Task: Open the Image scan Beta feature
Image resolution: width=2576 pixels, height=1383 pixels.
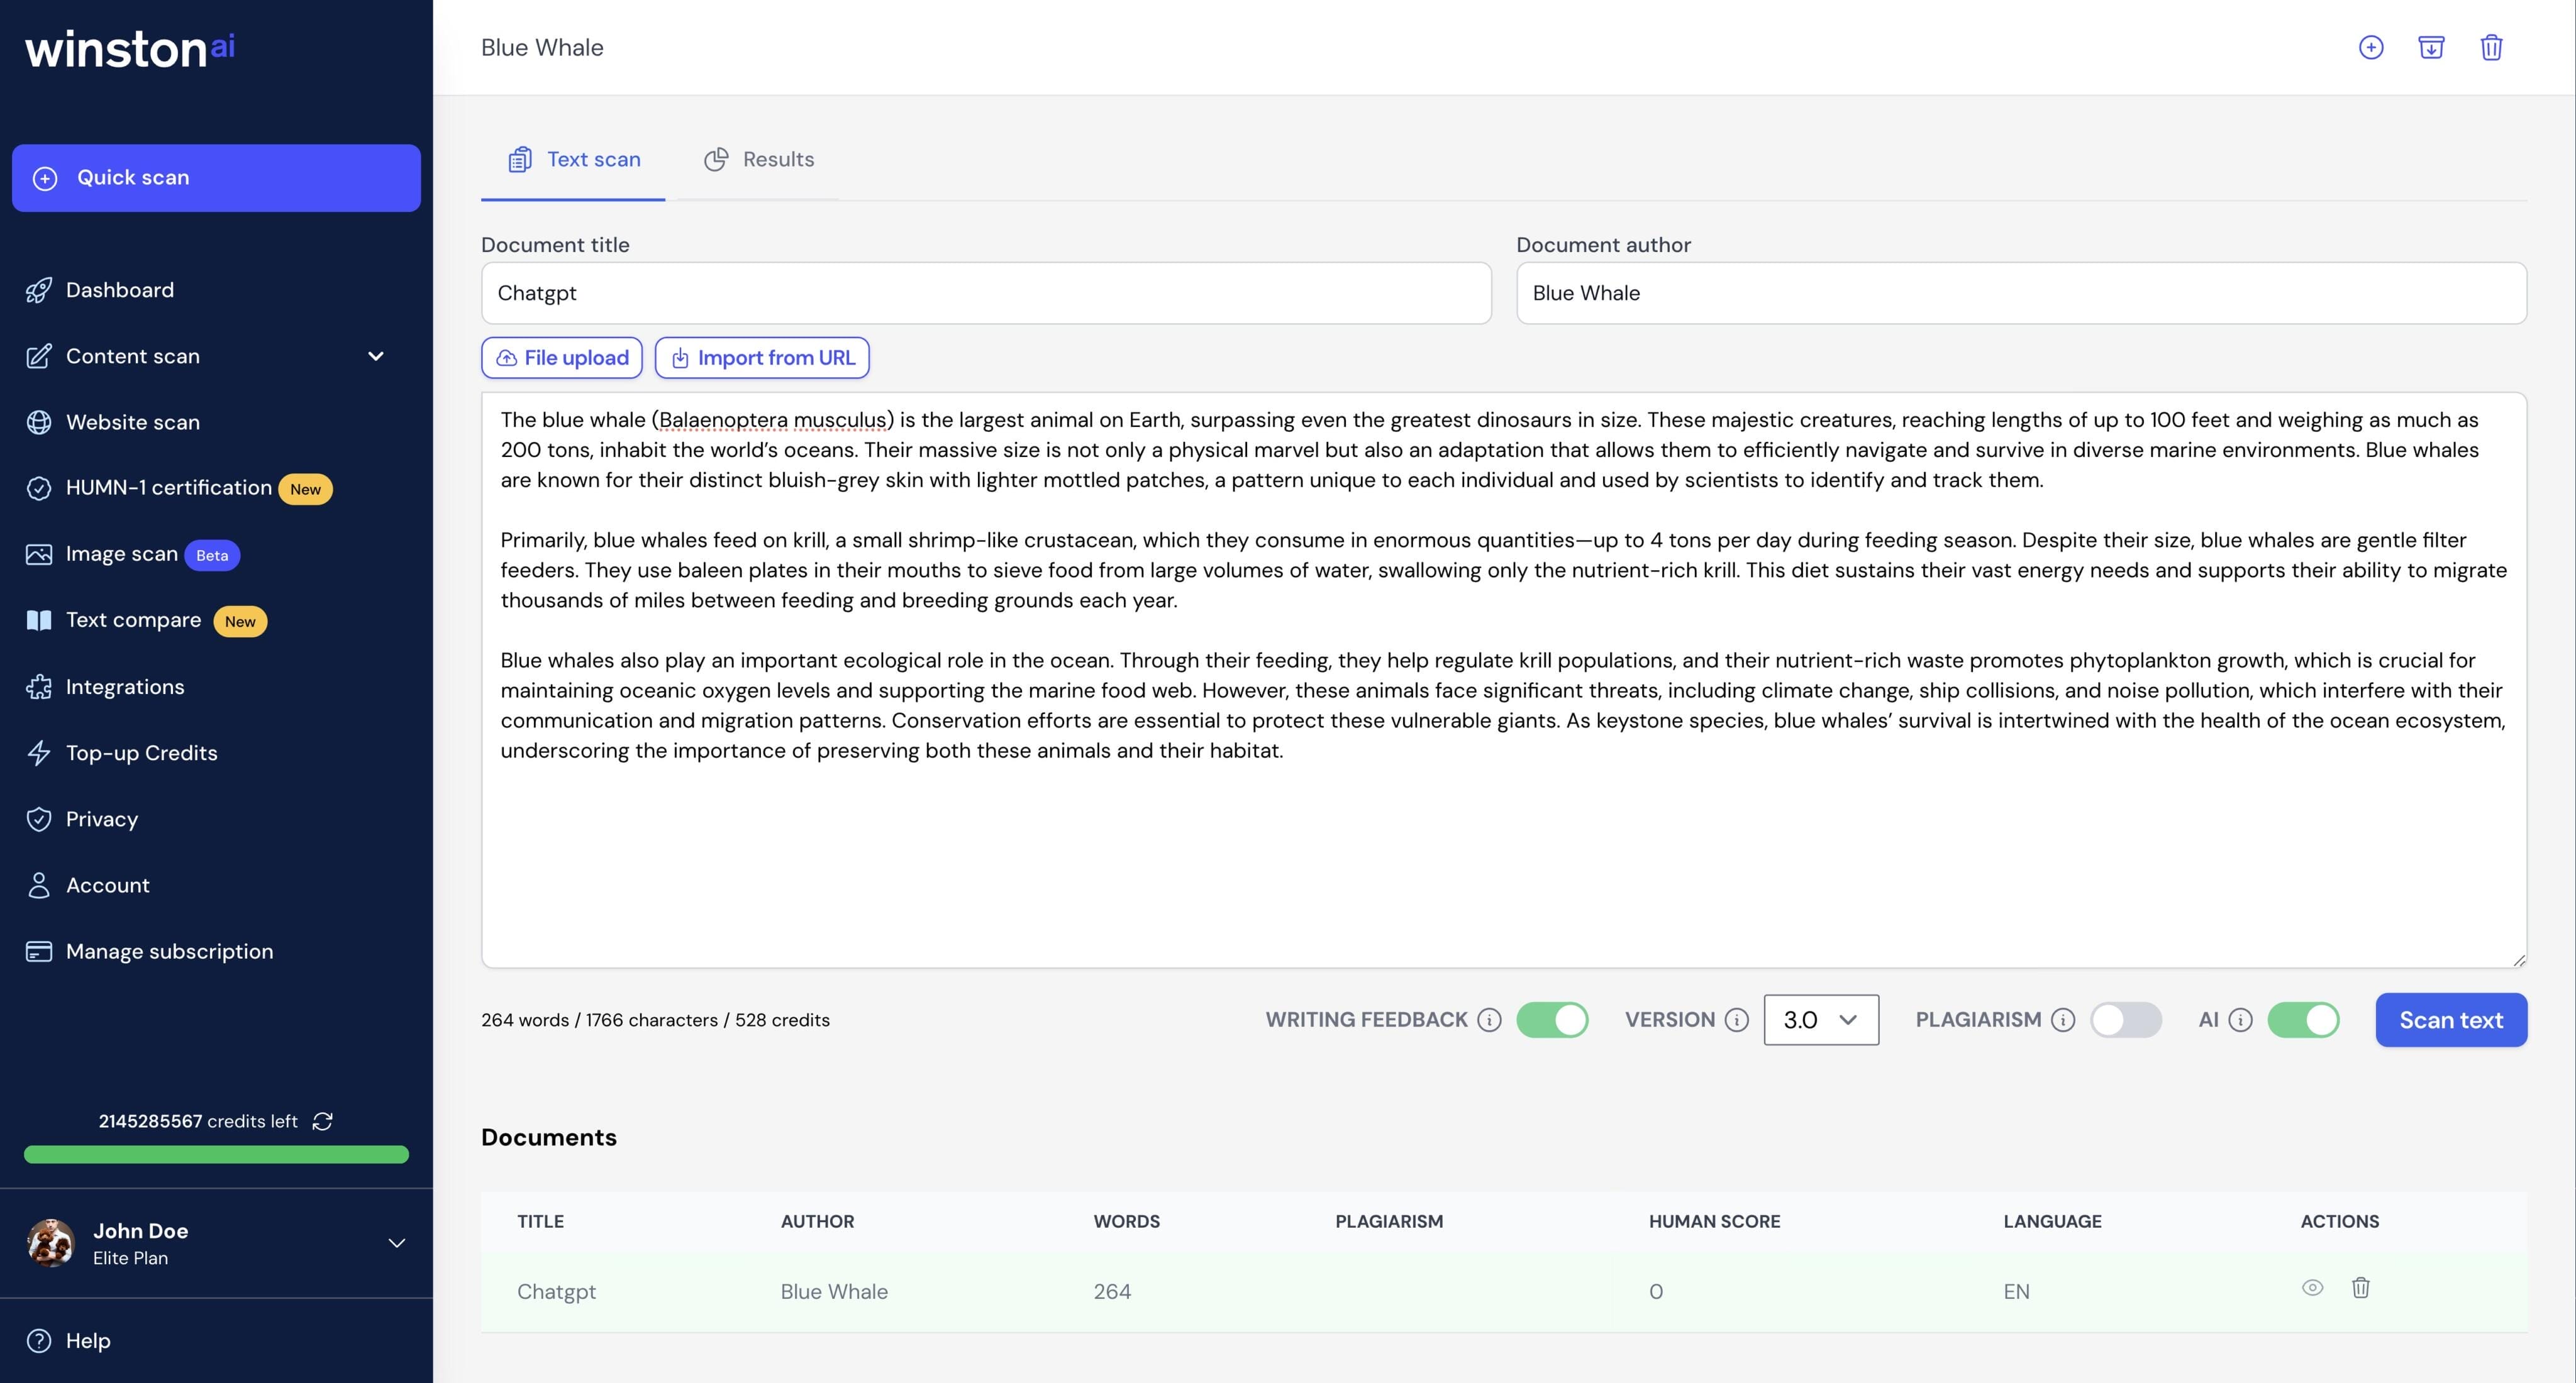Action: 122,553
